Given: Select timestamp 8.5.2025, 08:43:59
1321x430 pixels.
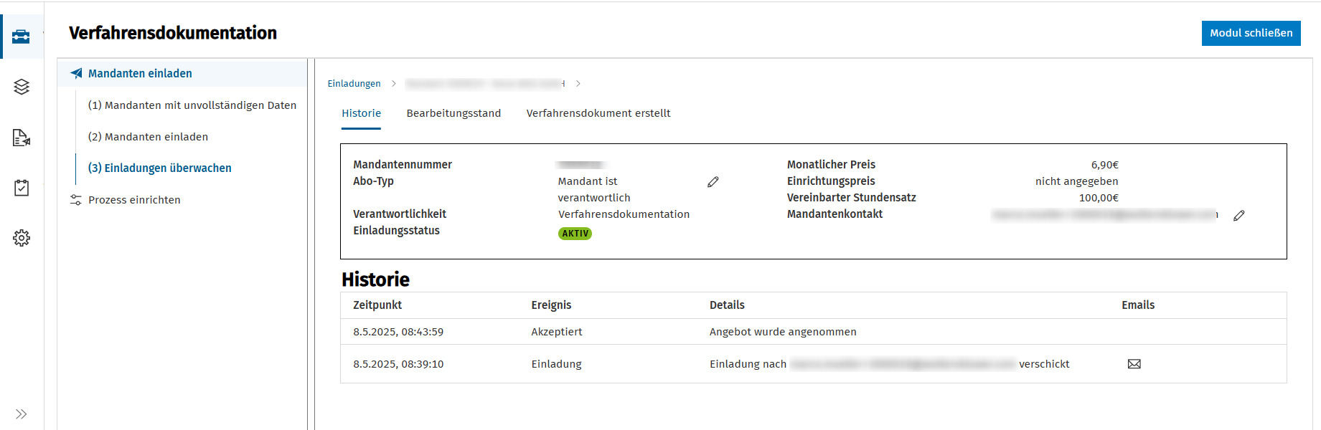Looking at the screenshot, I should click(398, 332).
